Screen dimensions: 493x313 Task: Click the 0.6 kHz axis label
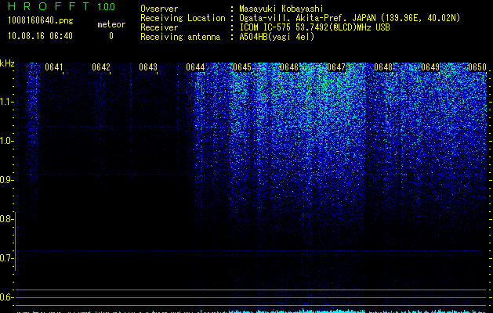click(5, 297)
